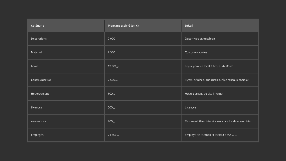Click the 21 600/an amount cell
Viewport: 286px width, 161px height.
click(x=113, y=135)
